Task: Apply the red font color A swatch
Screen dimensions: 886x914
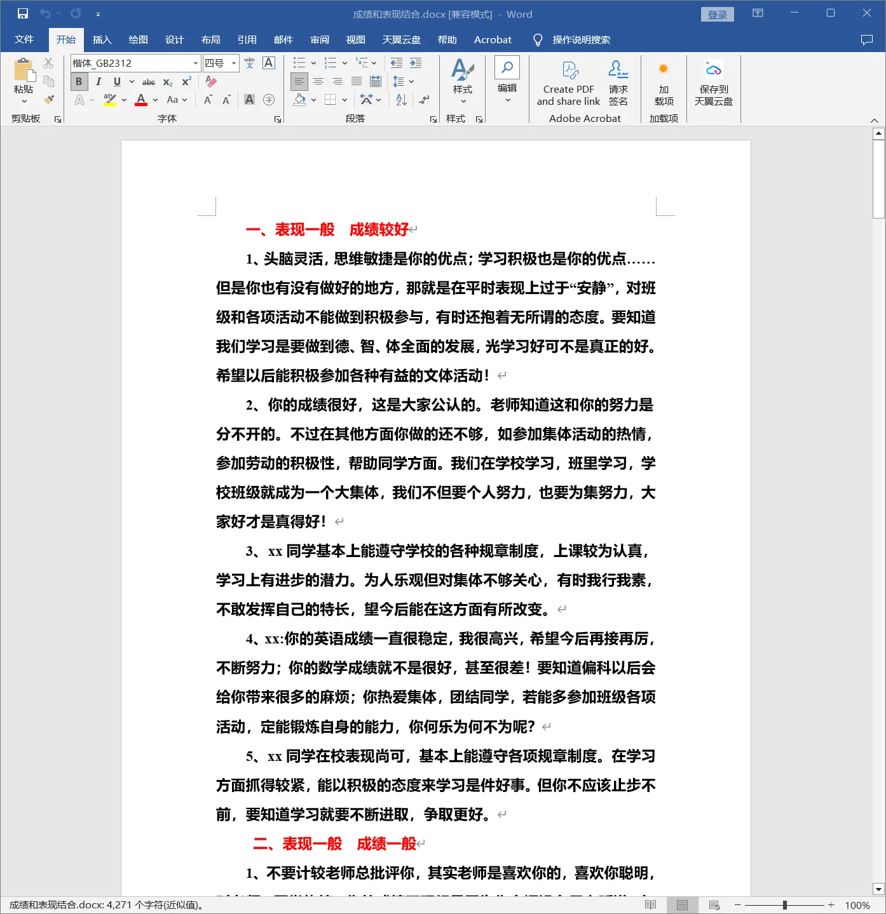Action: tap(141, 100)
